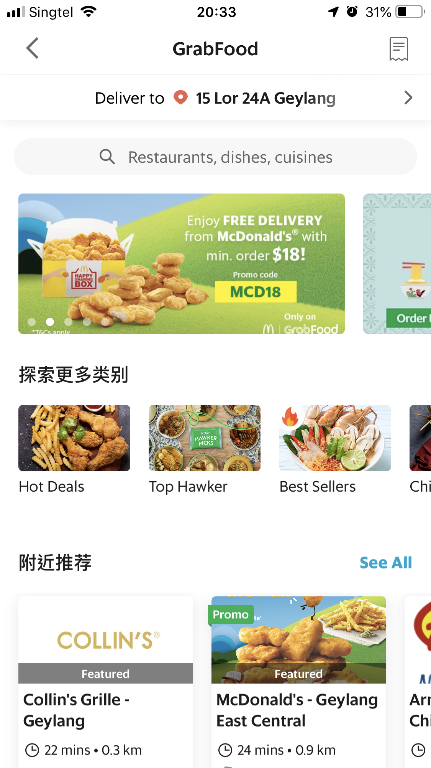
Task: Tap the search magnifier icon
Action: (107, 157)
